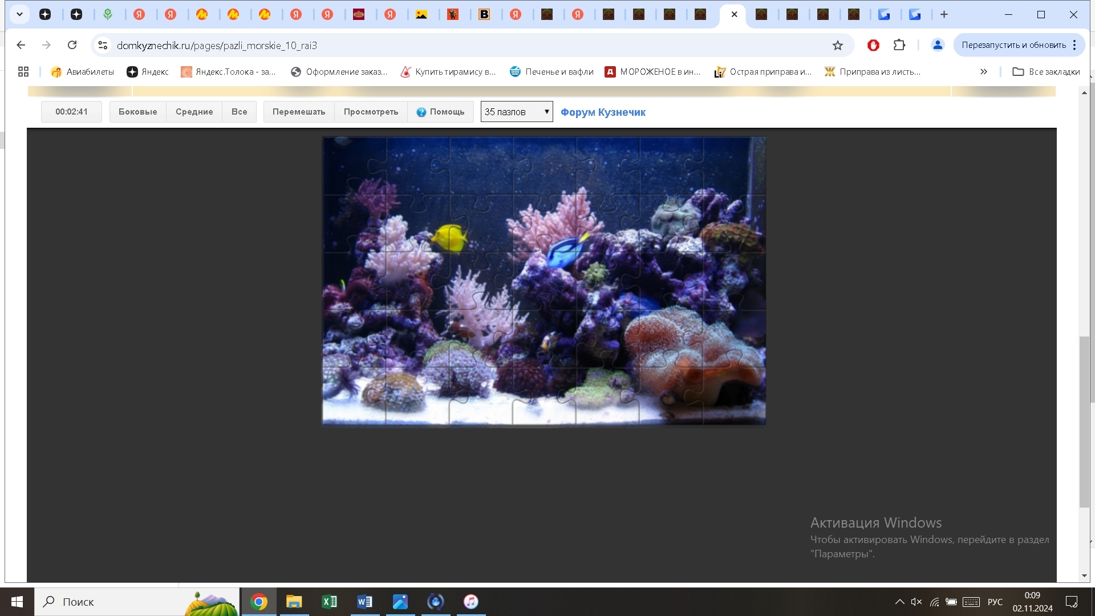Open the Печенье и вафли bookmark

pyautogui.click(x=551, y=71)
